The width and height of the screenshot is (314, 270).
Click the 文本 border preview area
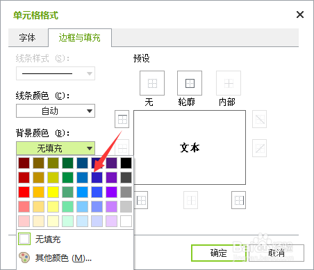pos(190,147)
